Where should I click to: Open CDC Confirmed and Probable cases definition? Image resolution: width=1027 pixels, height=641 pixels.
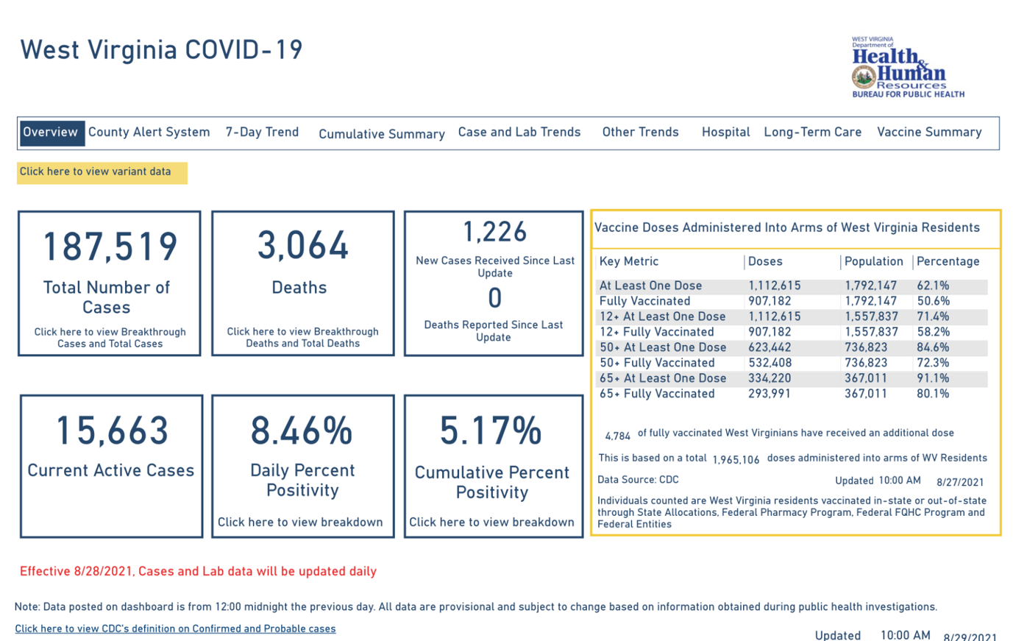click(175, 629)
